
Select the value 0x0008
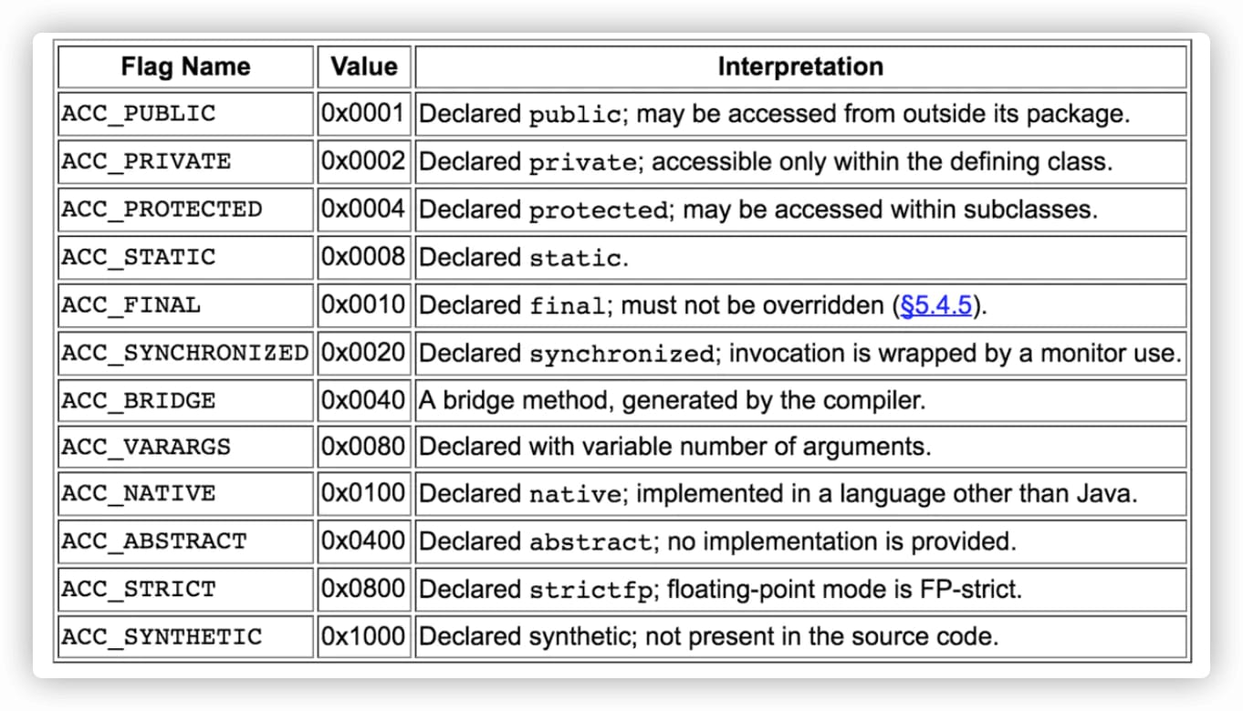click(363, 257)
